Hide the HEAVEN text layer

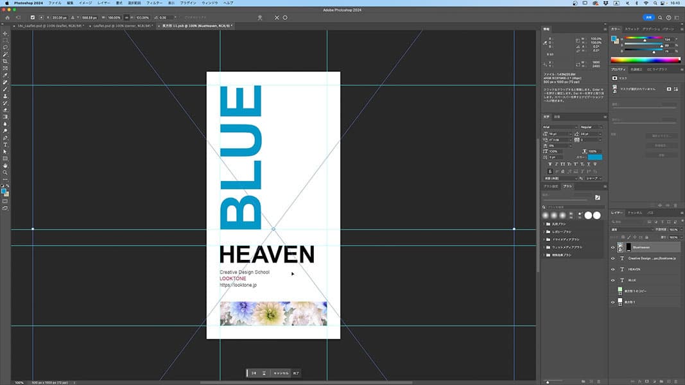(612, 269)
